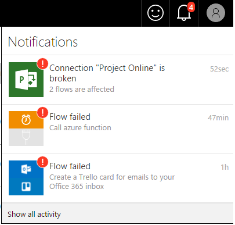Click the 47min timestamp
Viewport: 235px width, 225px height.
(218, 118)
